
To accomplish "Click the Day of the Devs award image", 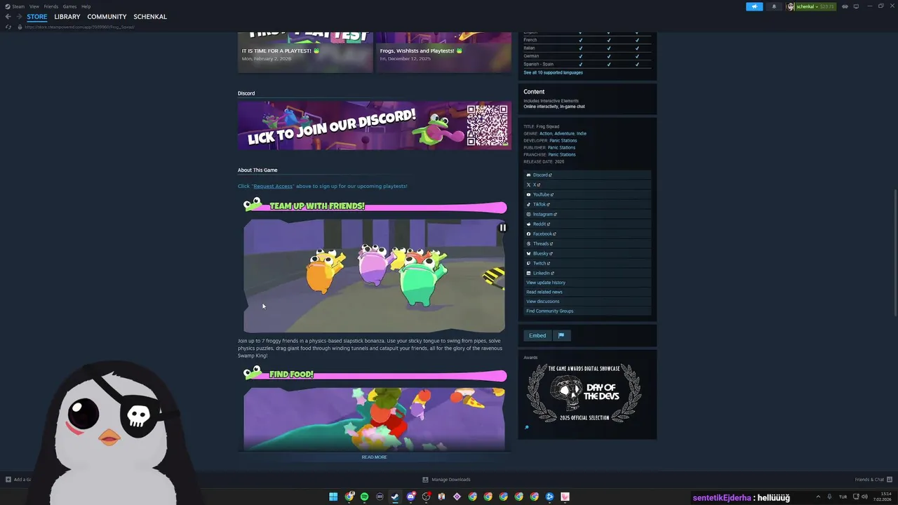I will [583, 393].
